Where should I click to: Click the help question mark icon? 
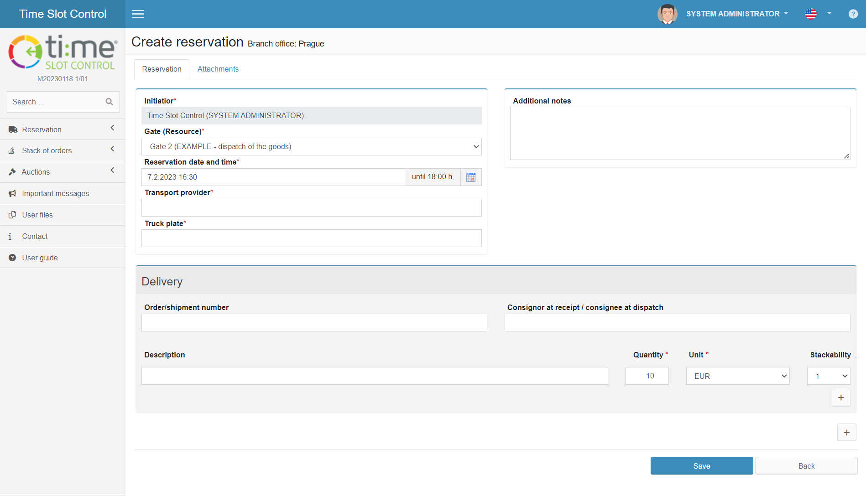click(853, 14)
